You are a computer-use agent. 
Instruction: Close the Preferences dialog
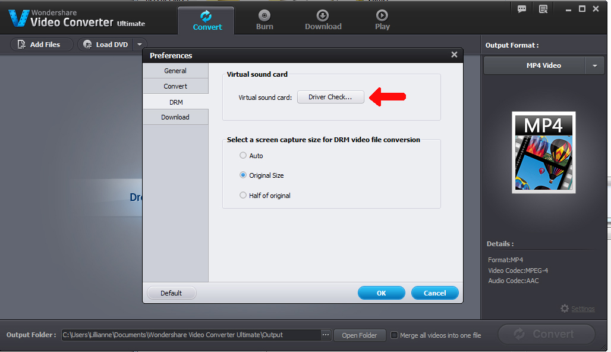coord(454,55)
